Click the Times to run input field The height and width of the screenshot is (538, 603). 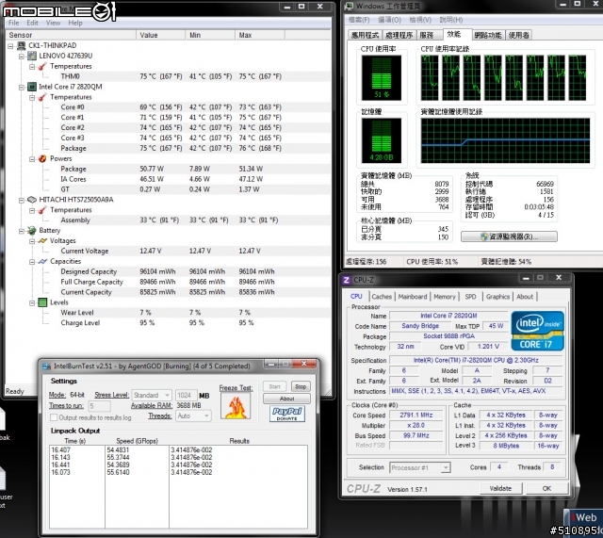coord(99,406)
